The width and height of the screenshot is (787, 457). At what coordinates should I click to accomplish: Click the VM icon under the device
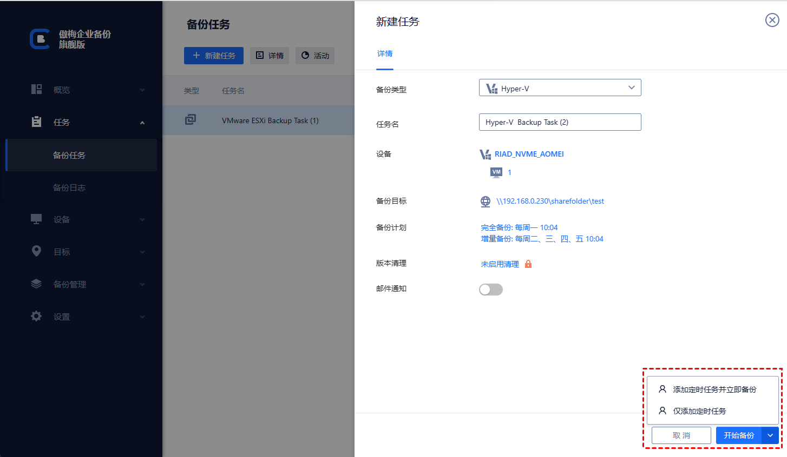[496, 172]
